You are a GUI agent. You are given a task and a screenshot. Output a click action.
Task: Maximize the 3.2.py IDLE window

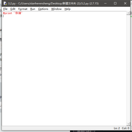115,3
